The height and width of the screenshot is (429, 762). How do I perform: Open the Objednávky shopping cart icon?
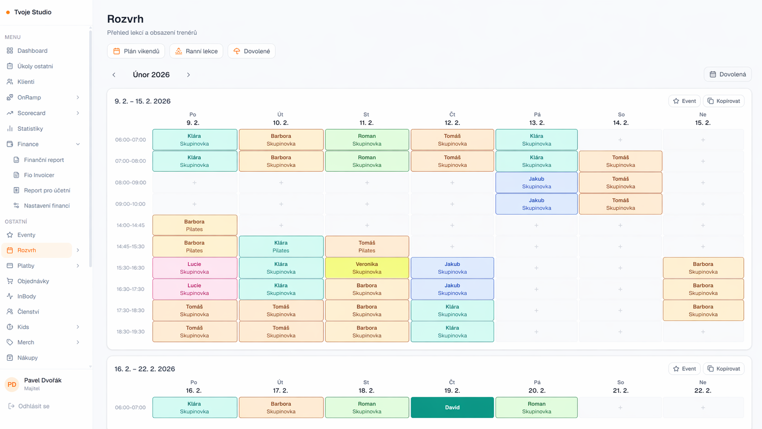point(10,281)
